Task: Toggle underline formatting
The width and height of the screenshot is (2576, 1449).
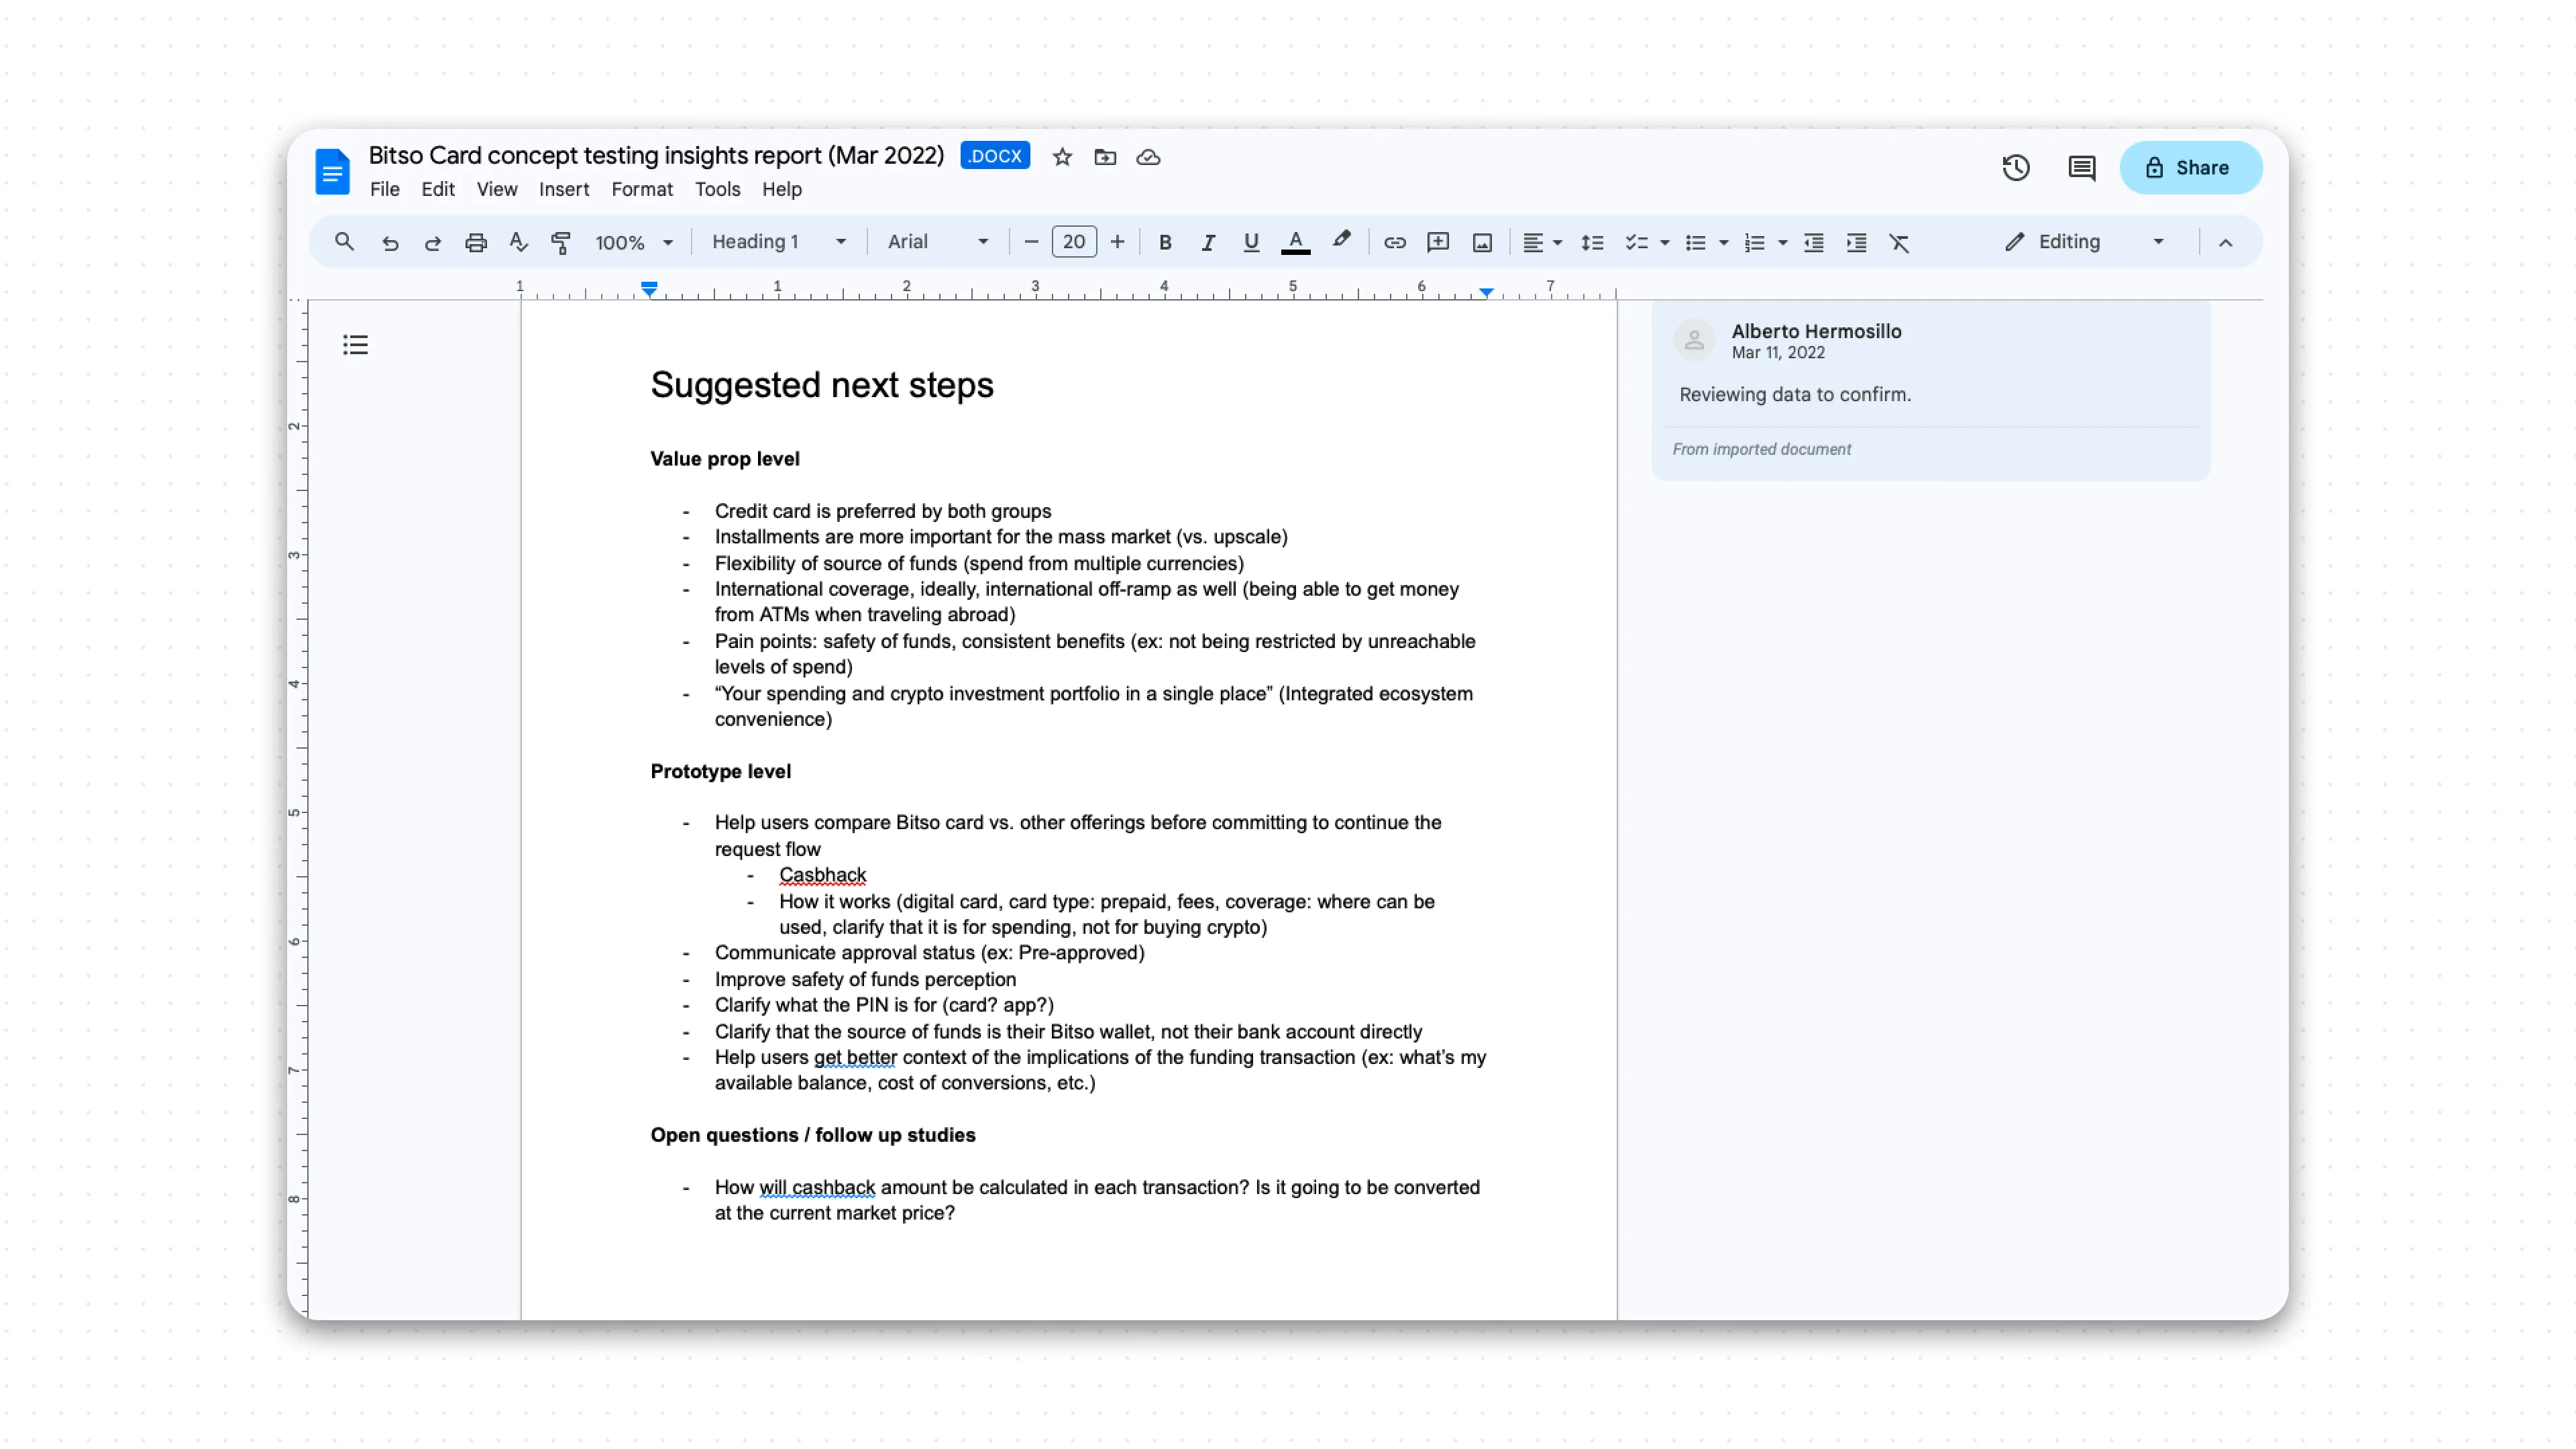Action: coord(1251,242)
